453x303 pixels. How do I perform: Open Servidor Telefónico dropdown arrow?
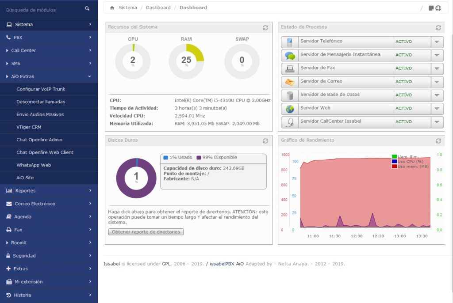(x=437, y=42)
